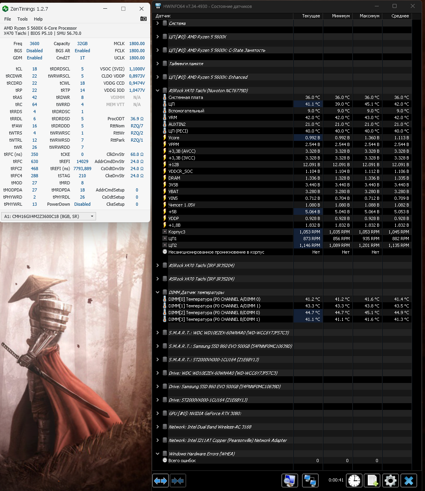The image size is (425, 491).
Task: Select the ЦП1 fan row icon
Action: (165, 239)
